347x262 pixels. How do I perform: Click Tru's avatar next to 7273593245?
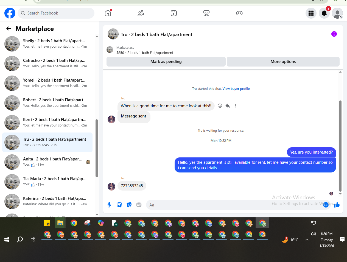point(111,187)
